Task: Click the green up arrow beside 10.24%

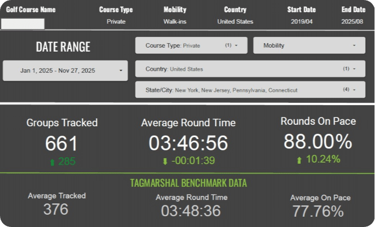Action: 299,160
